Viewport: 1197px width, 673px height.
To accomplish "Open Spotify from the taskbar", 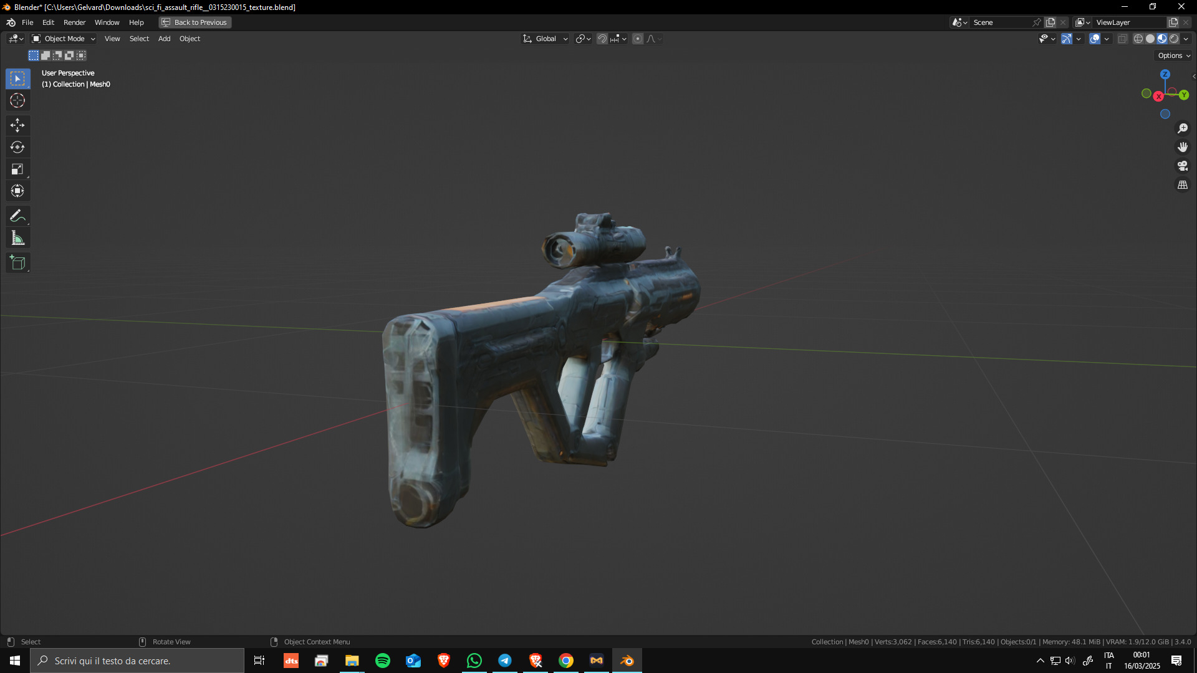I will tap(383, 661).
